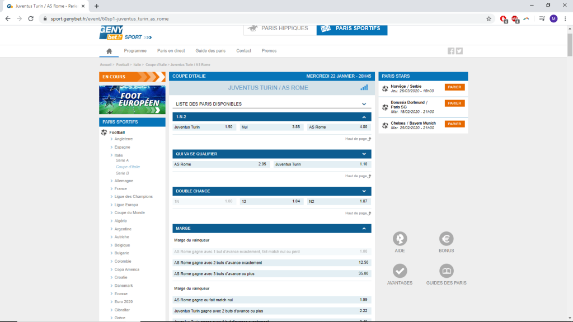Click the statistics bar chart icon
This screenshot has height=322, width=573.
coord(364,88)
